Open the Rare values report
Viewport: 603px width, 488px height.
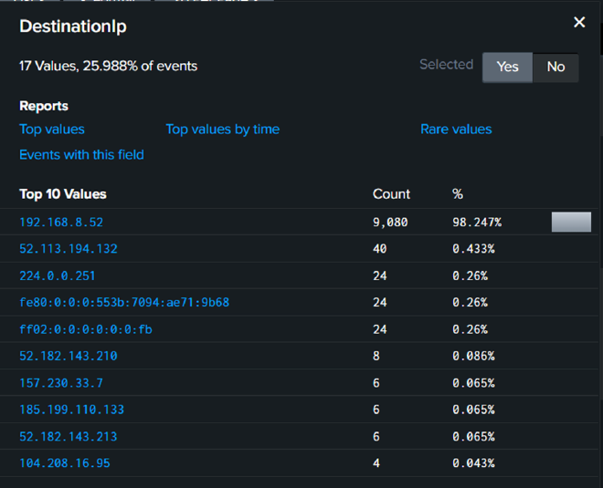tap(456, 130)
